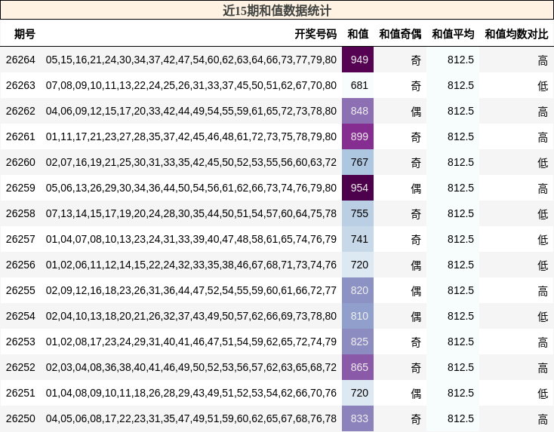Select period number 26263

(x=20, y=85)
